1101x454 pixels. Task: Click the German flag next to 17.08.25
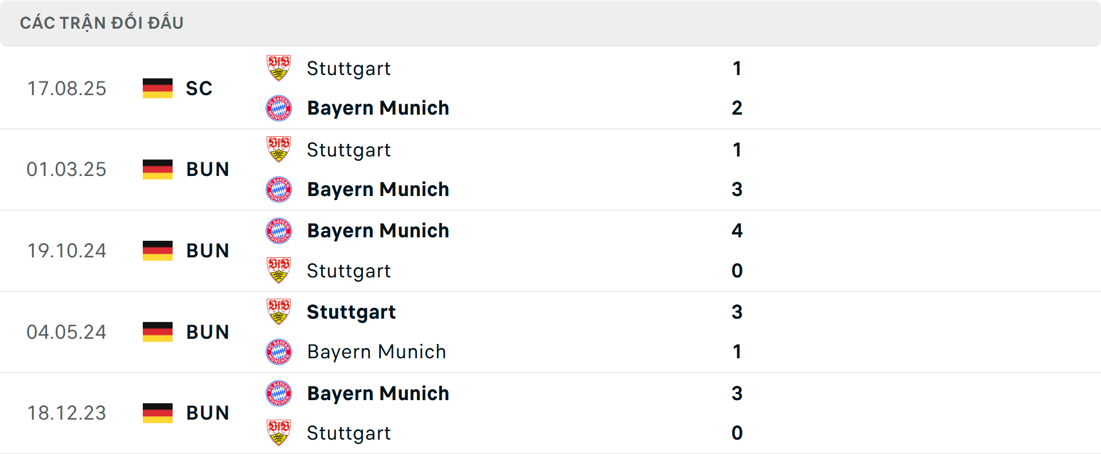point(157,88)
